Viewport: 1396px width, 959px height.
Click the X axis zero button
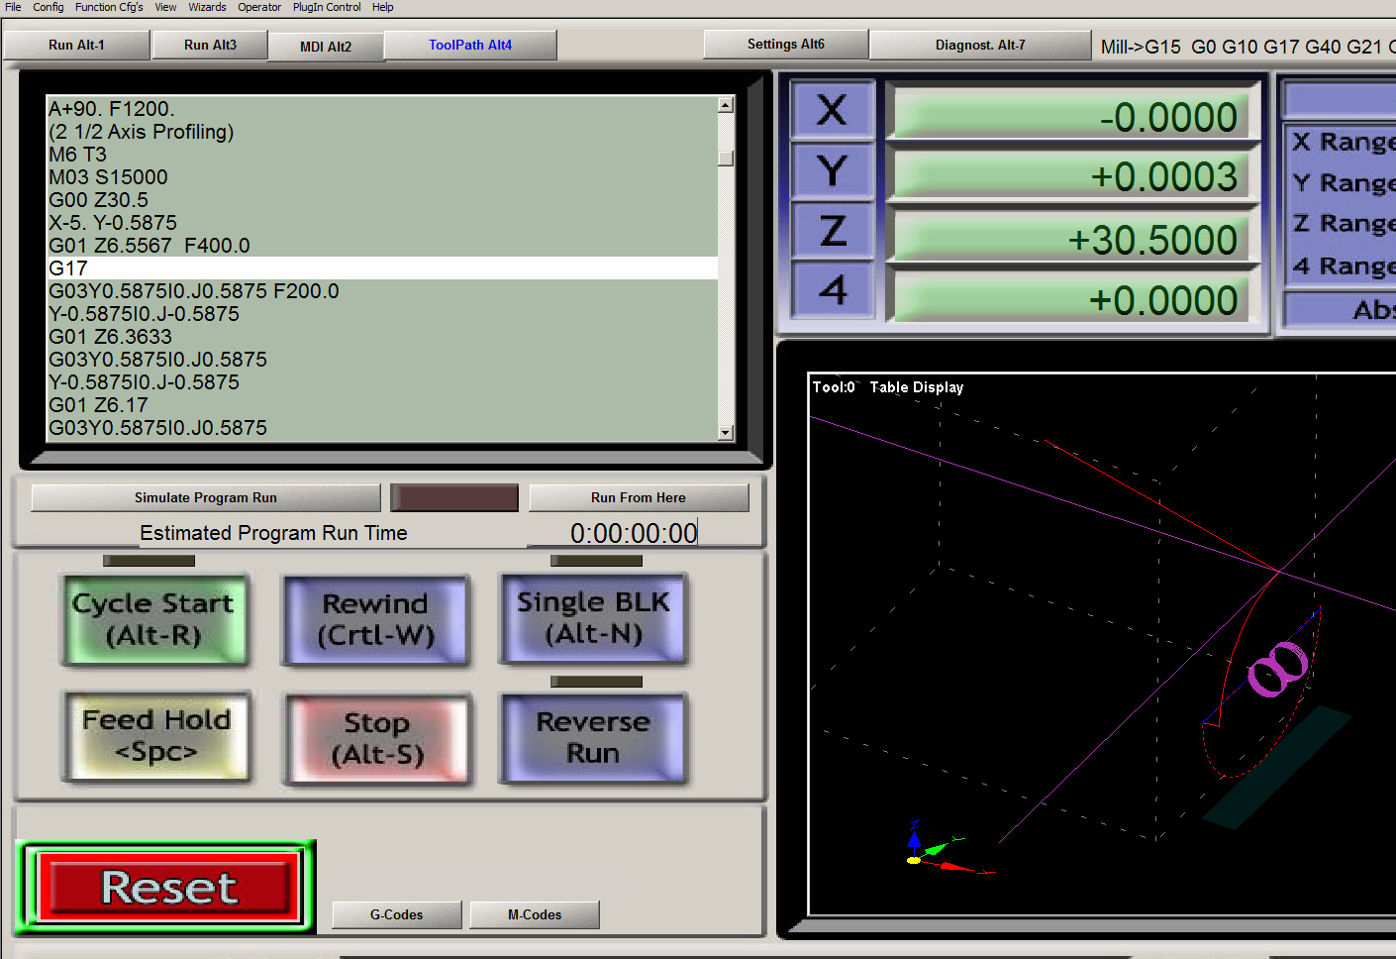tap(832, 110)
